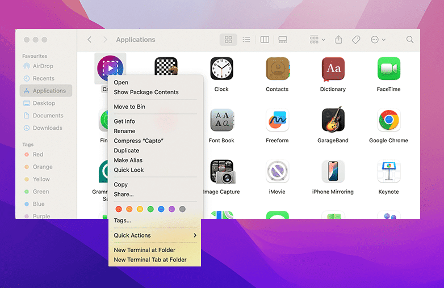The image size is (444, 288).
Task: Filter by Red tag in sidebar
Action: [46, 154]
